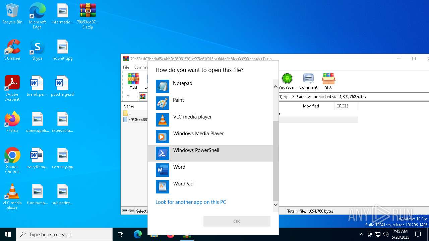
Task: Choose WordPad in the app list
Action: 210,187
